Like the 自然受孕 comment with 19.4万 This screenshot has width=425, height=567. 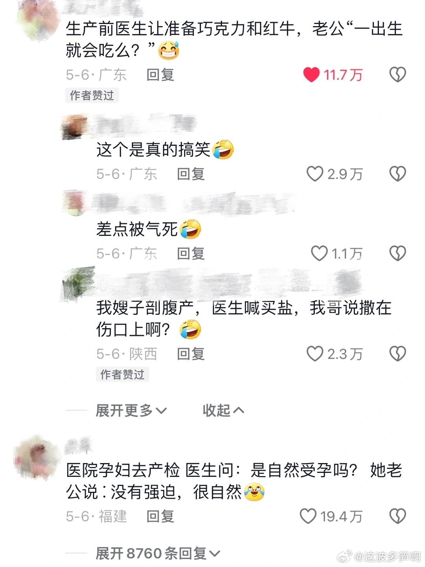point(308,516)
